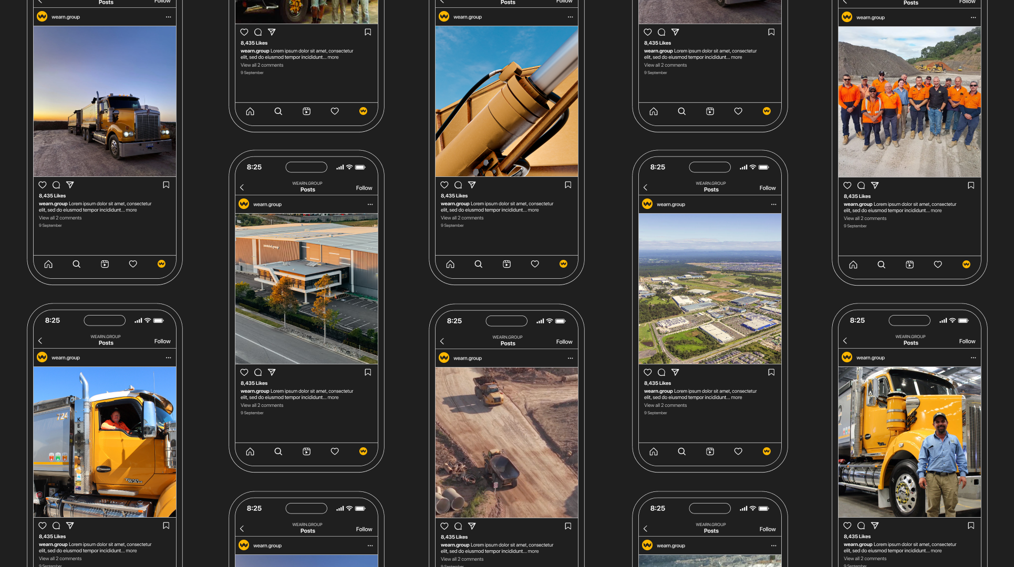Like the dump truck dirt road post
This screenshot has width=1014, height=567.
[444, 526]
